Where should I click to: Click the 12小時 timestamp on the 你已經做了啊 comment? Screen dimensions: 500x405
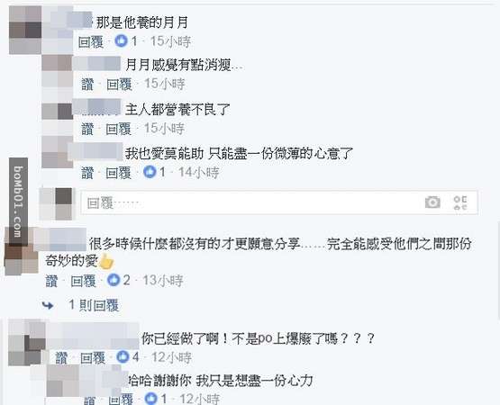171,357
